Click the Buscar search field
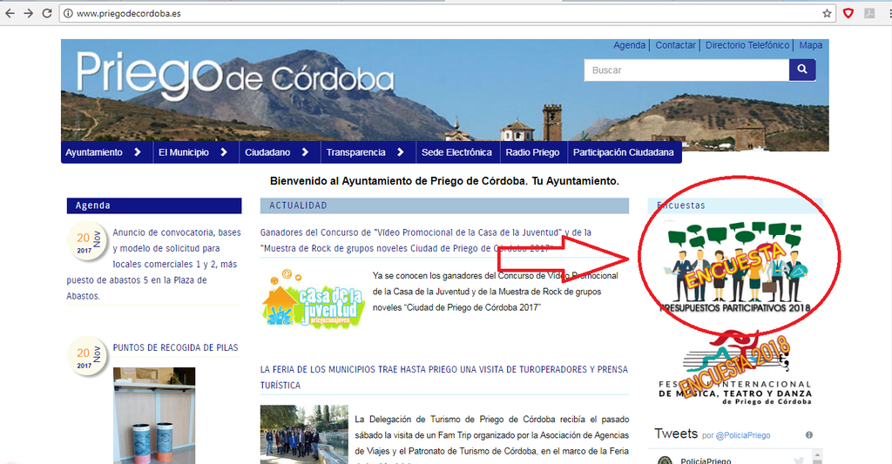892x464 pixels. [686, 70]
